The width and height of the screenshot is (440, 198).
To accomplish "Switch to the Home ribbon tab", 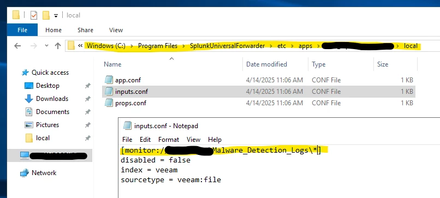I will pos(53,30).
